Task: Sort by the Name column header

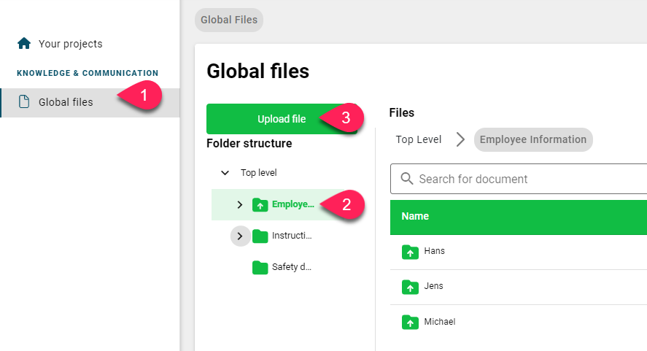Action: [x=415, y=217]
